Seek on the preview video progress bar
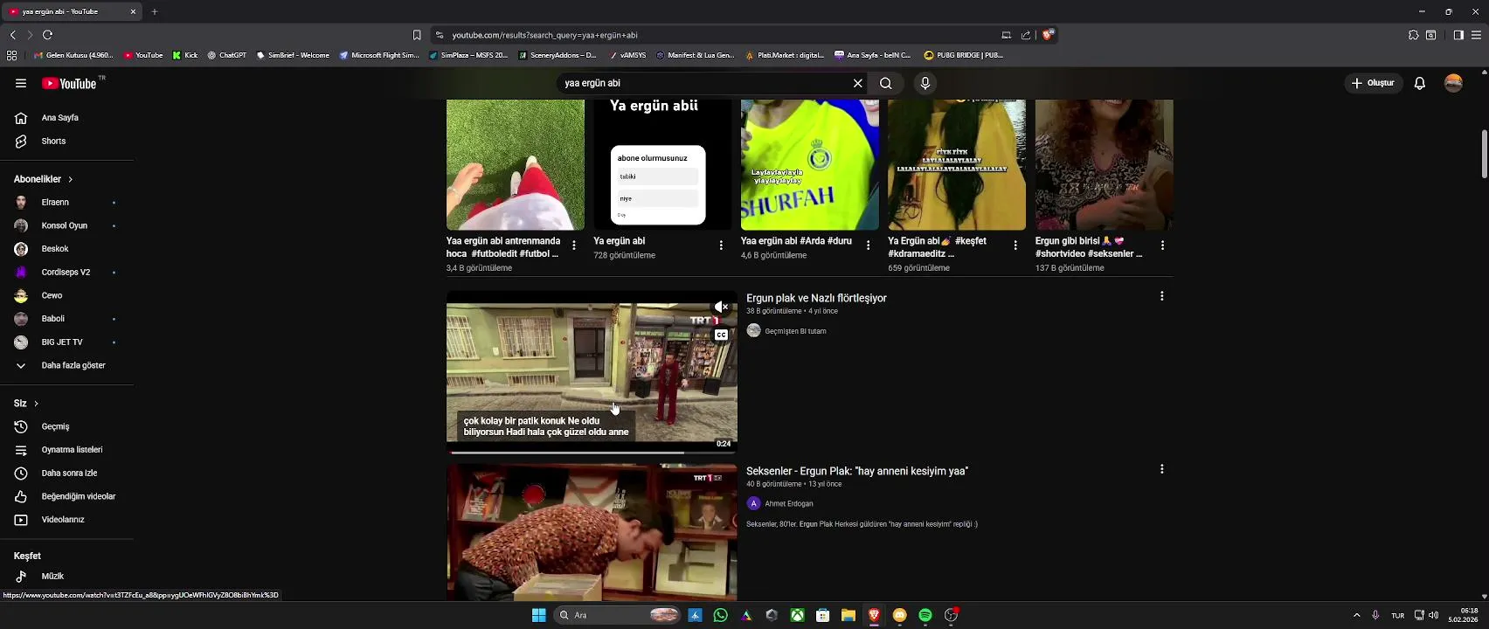This screenshot has width=1489, height=629. (x=592, y=453)
